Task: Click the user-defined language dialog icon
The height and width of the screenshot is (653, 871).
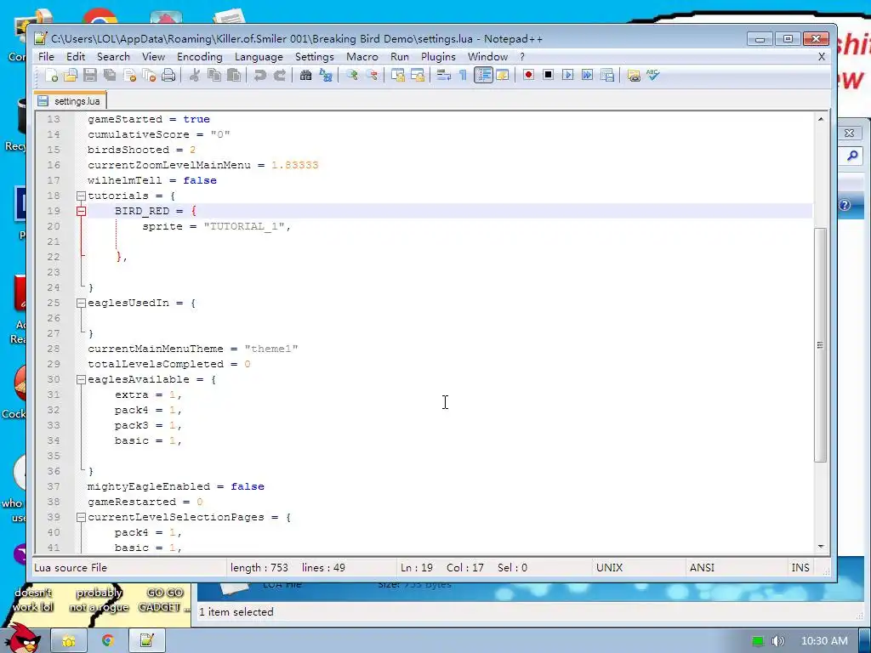Action: (503, 75)
